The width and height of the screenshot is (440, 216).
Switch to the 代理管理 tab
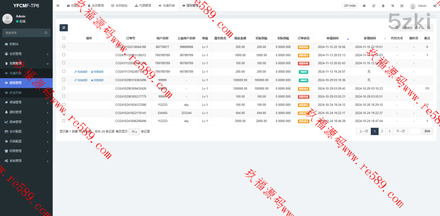(x=143, y=6)
